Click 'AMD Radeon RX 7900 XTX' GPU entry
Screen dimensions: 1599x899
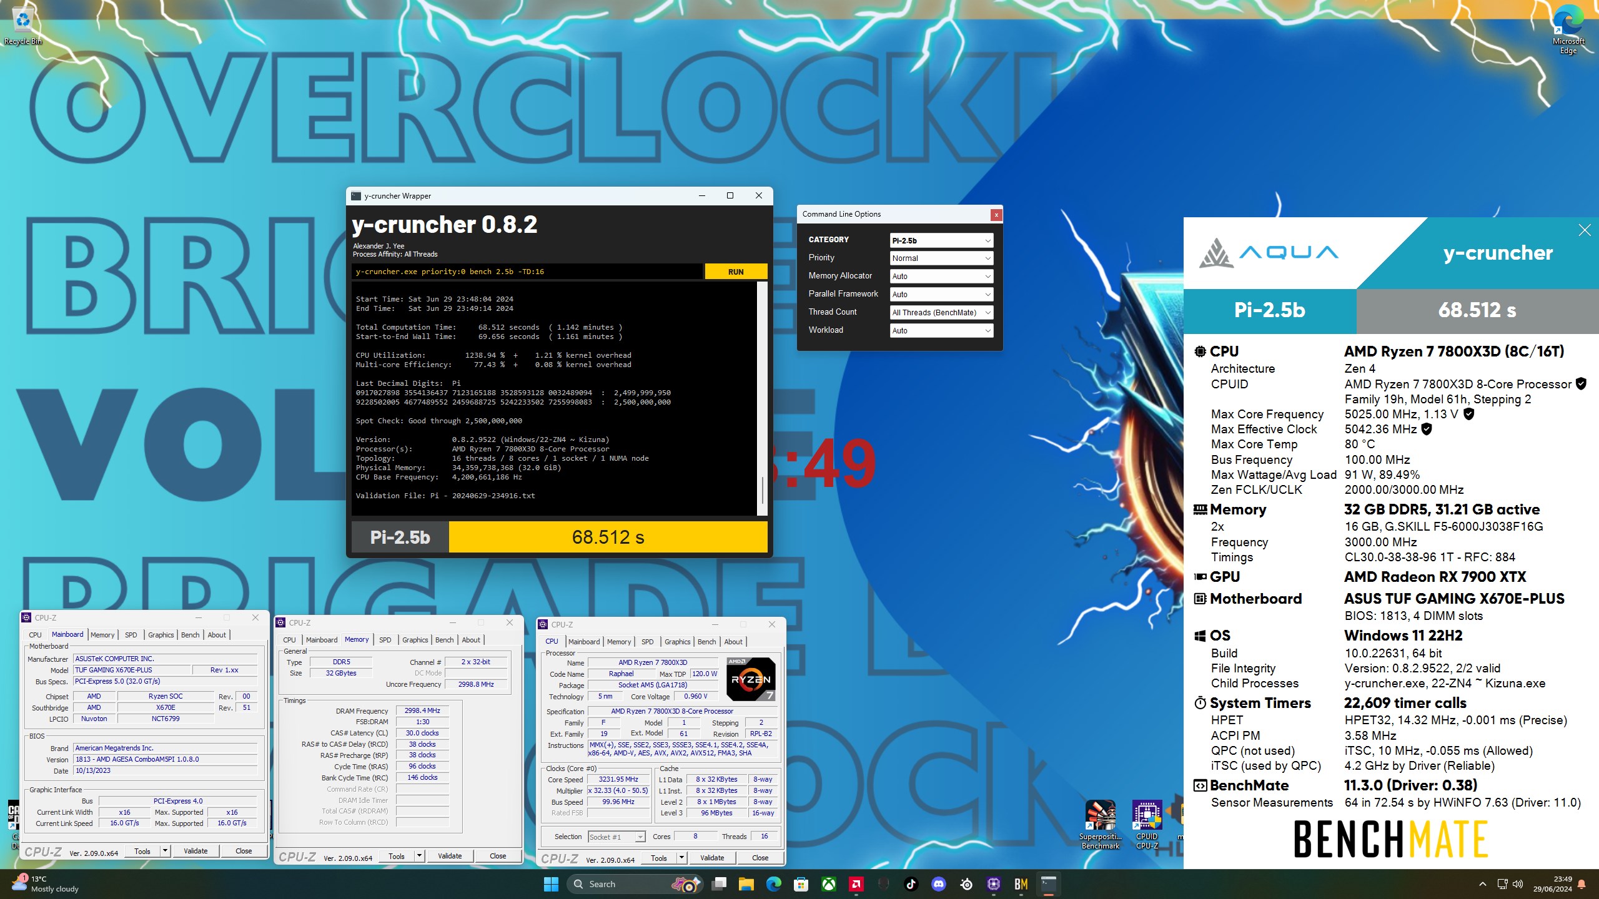click(1435, 577)
